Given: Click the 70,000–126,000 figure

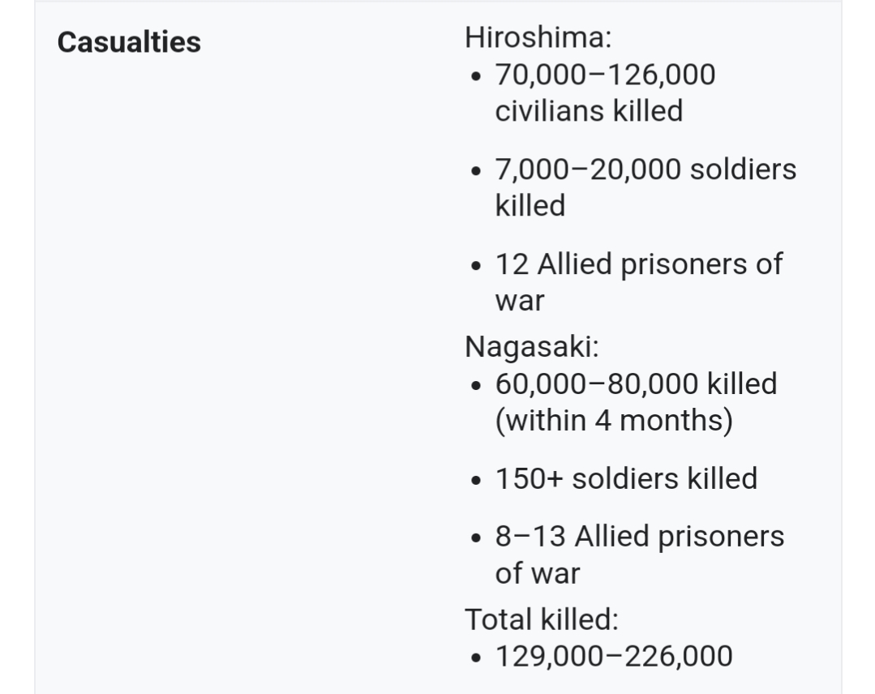Looking at the screenshot, I should [x=605, y=75].
